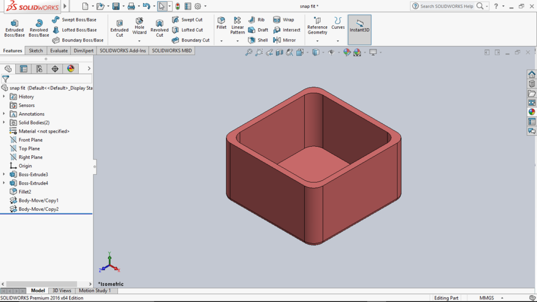Expand Boss-Extrude3 feature node
The height and width of the screenshot is (302, 537).
[4, 174]
